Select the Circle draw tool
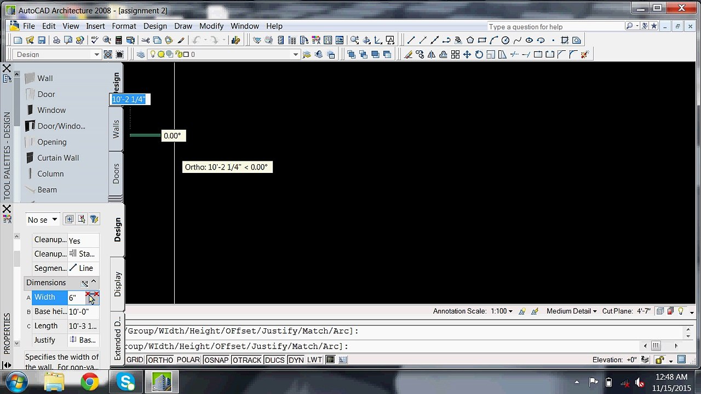 (x=505, y=40)
